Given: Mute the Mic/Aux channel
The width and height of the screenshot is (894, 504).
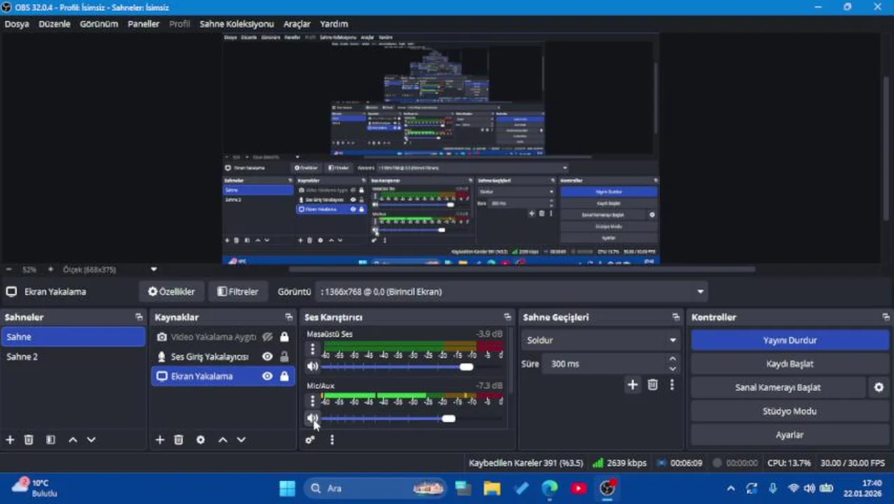Looking at the screenshot, I should point(313,419).
